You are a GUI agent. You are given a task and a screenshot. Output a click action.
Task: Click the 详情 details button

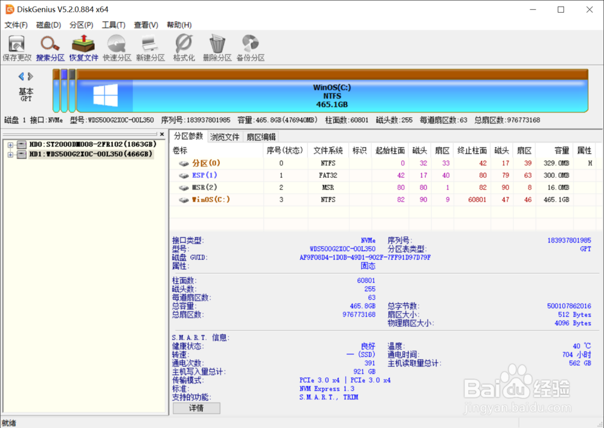pyautogui.click(x=196, y=408)
